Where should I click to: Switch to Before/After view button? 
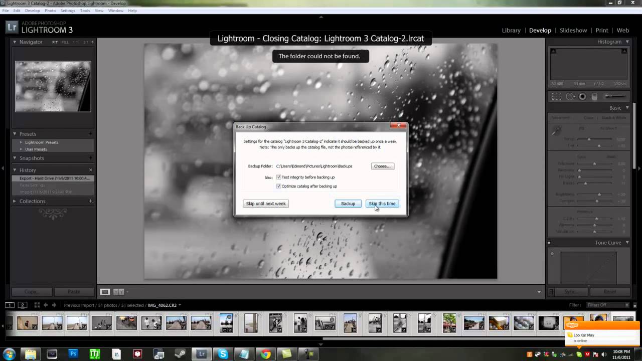118,292
